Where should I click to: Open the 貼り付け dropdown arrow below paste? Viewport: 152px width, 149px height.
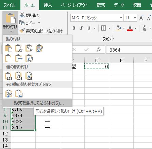(x=11, y=32)
